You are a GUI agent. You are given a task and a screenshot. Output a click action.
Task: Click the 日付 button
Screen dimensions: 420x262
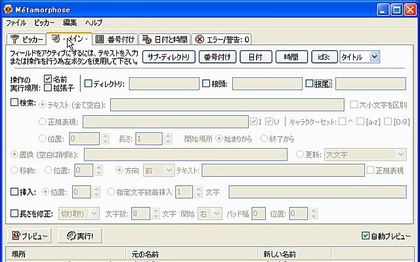(256, 57)
